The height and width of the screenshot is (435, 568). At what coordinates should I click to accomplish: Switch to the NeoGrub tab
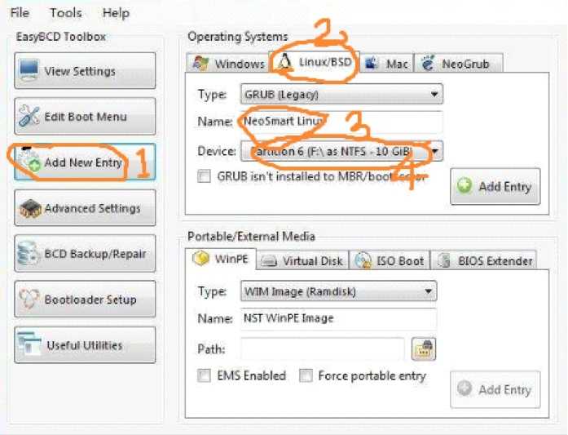pyautogui.click(x=458, y=64)
